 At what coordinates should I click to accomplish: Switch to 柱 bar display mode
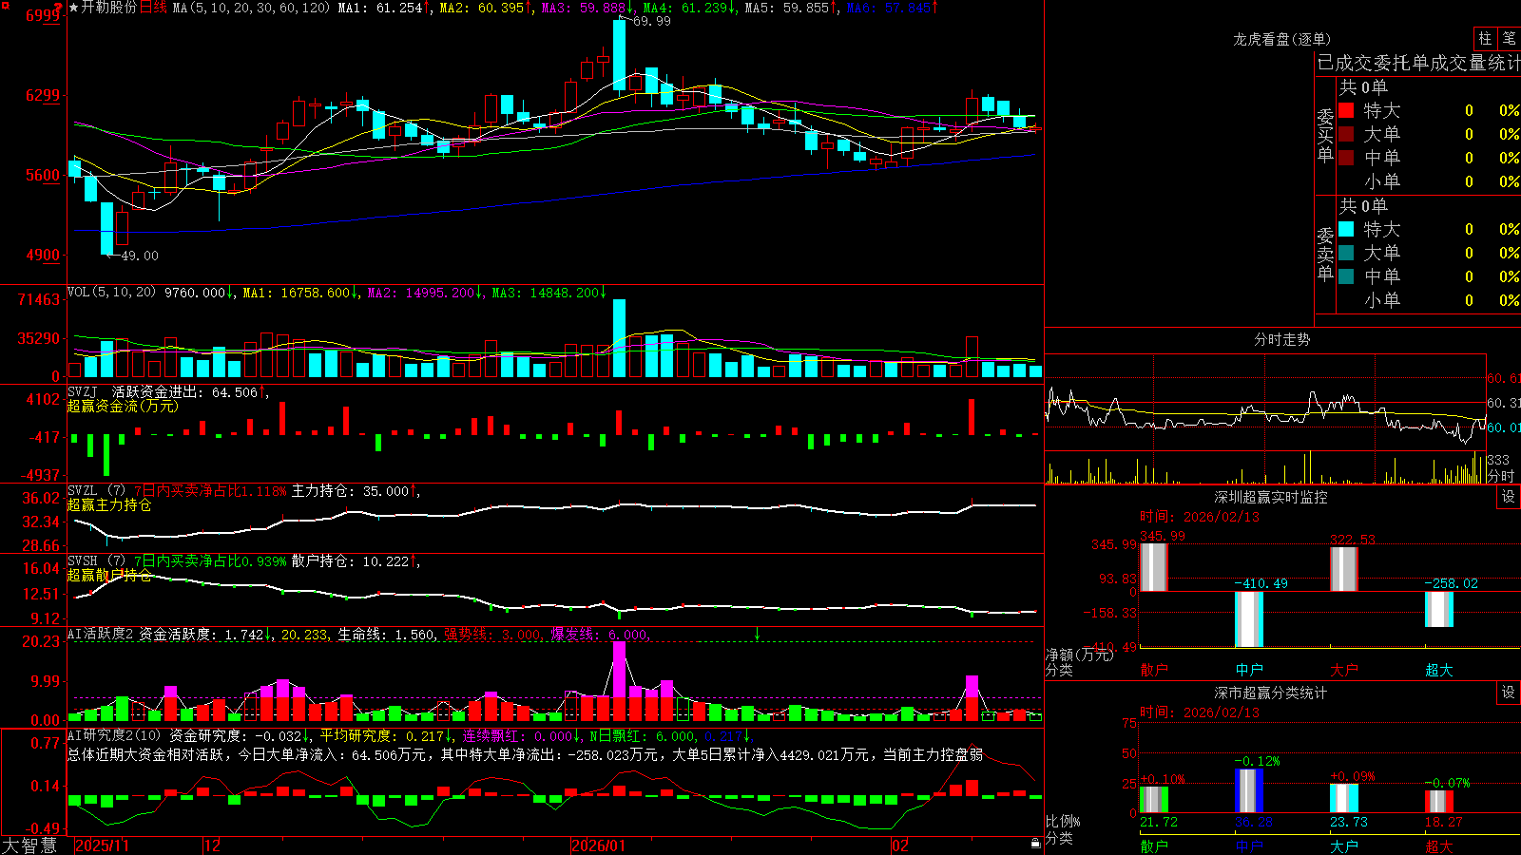coord(1485,38)
